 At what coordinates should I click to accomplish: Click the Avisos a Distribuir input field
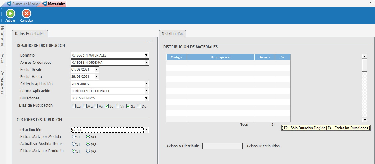click(x=222, y=146)
